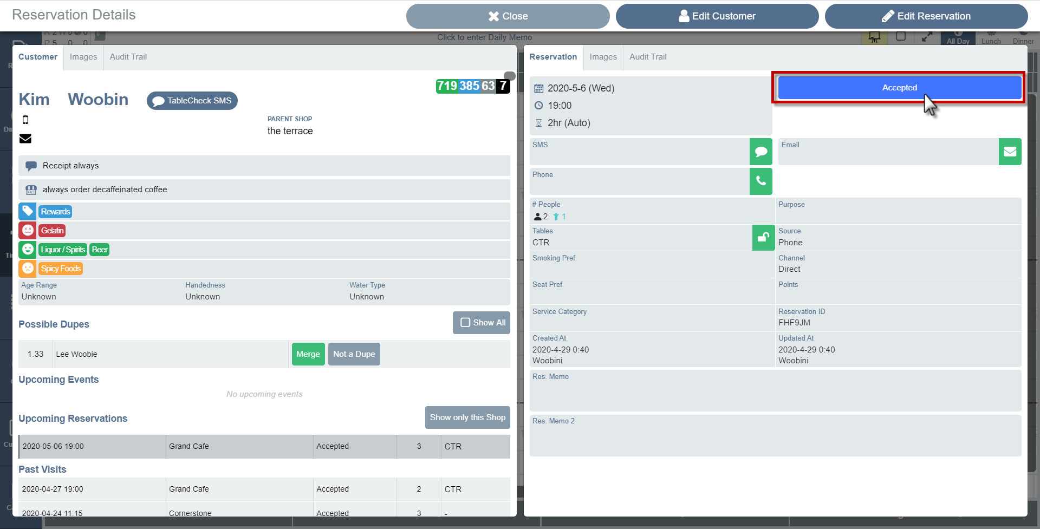
Task: Click the Beer tag
Action: [x=100, y=250]
